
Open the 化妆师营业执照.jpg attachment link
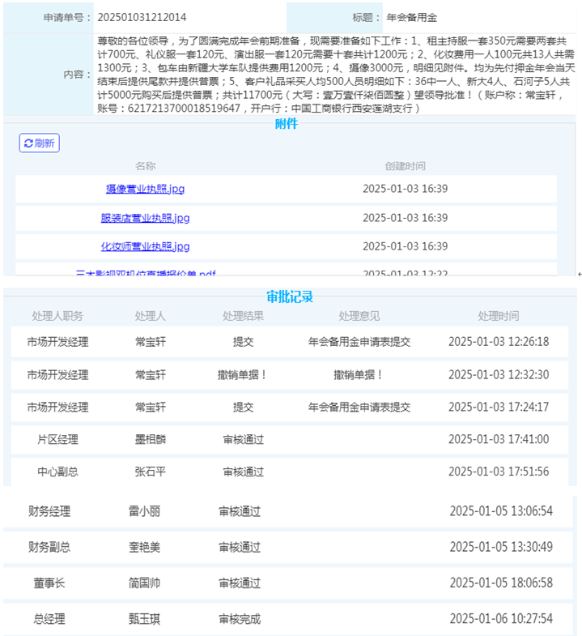145,246
